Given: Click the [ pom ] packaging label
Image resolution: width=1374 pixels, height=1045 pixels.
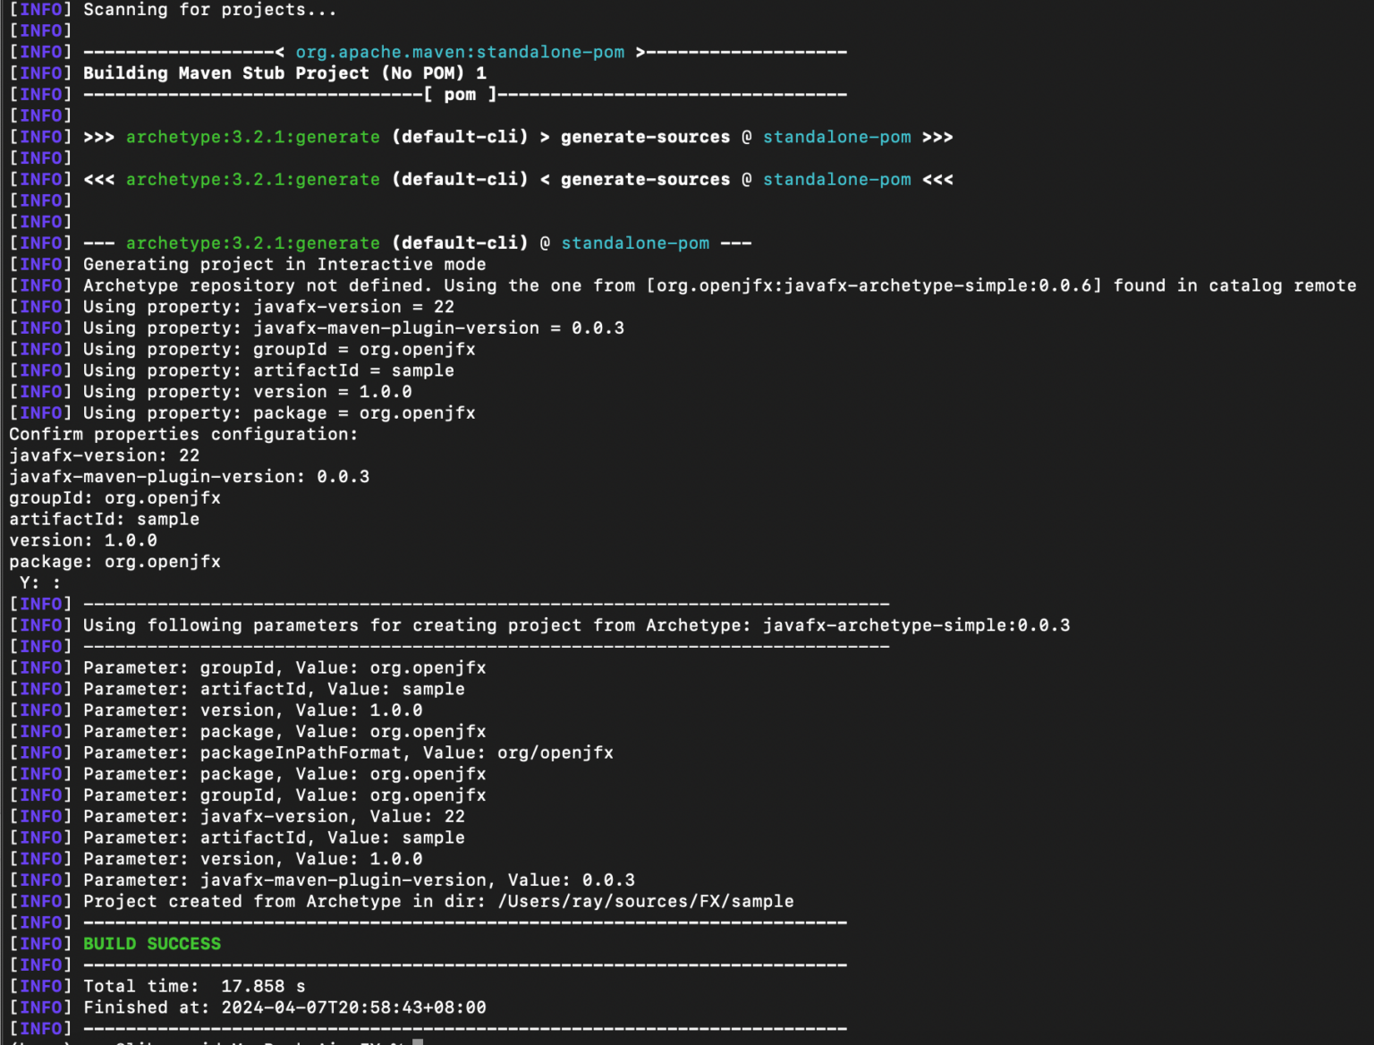Looking at the screenshot, I should (461, 94).
